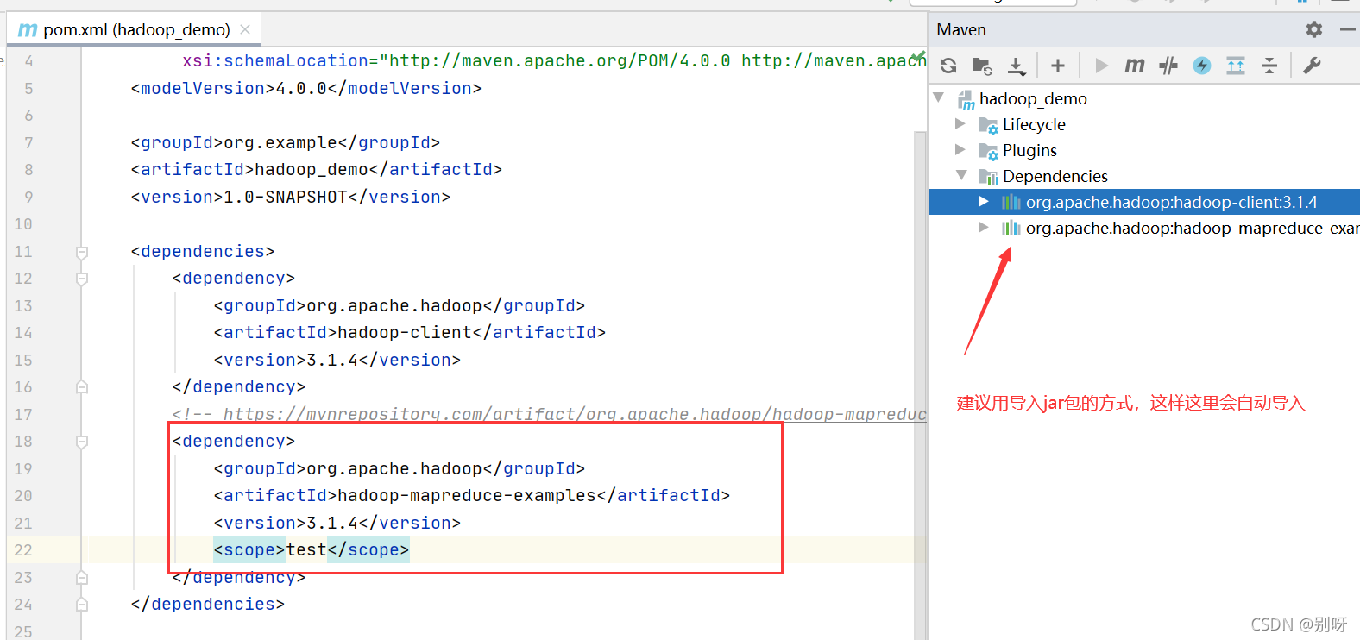The width and height of the screenshot is (1360, 640).
Task: Expand the Lifecycle node
Action: click(x=960, y=124)
